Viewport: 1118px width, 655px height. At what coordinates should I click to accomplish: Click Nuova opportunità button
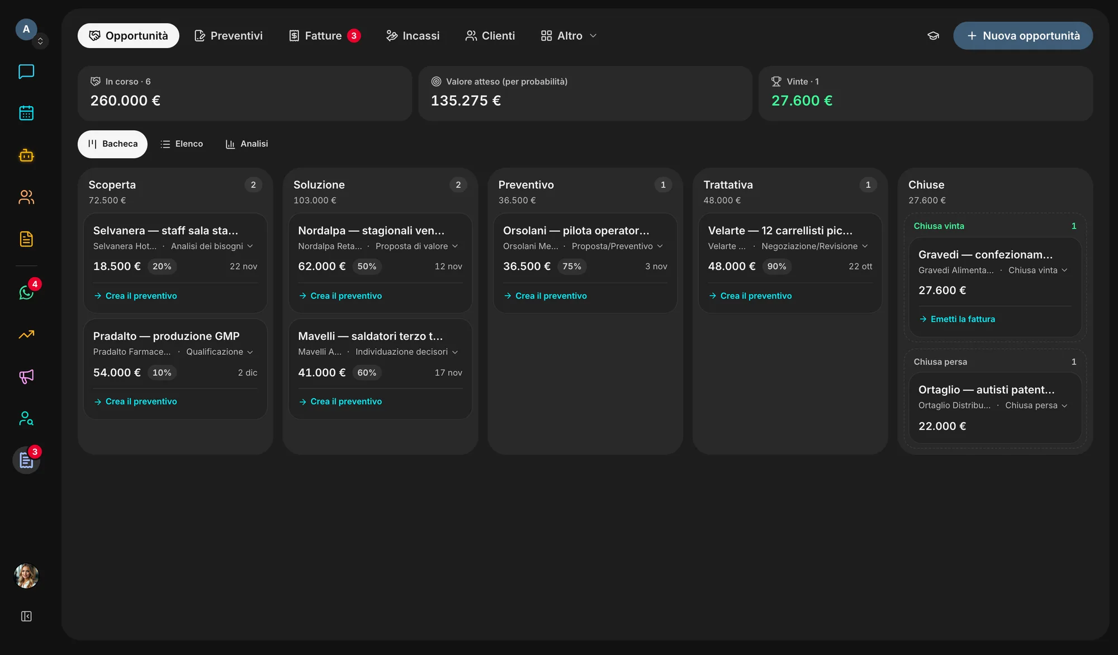[1023, 36]
